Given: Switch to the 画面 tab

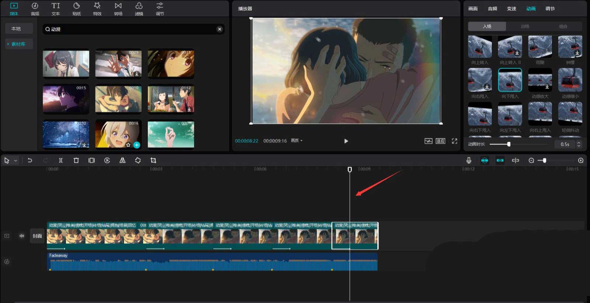Looking at the screenshot, I should [473, 8].
